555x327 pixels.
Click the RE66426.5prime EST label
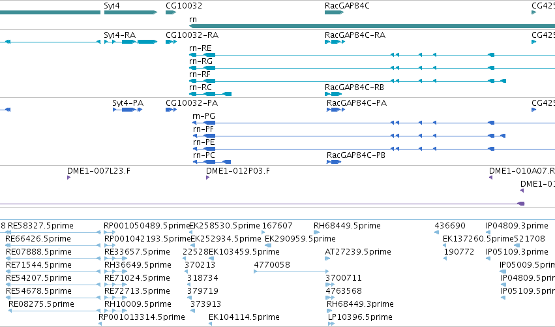coord(38,239)
